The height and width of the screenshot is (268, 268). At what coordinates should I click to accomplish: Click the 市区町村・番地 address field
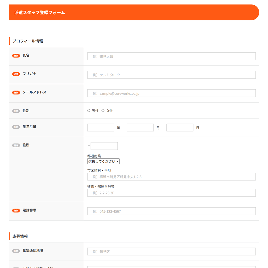point(171,177)
